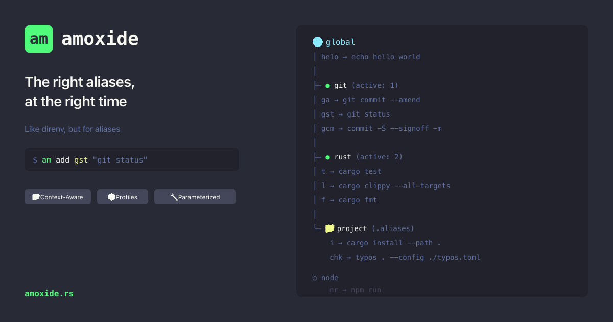Image resolution: width=613 pixels, height=322 pixels.
Task: Open the amoxide.rs link
Action: click(x=49, y=293)
